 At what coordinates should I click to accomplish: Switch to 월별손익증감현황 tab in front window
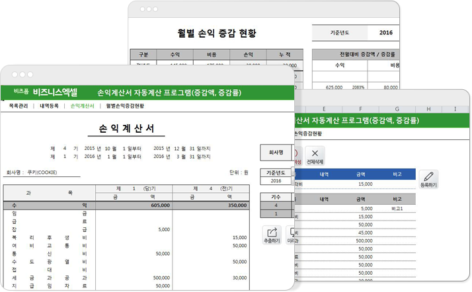point(125,106)
